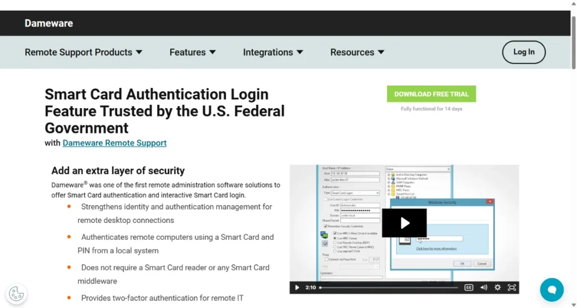Click the video time label 2:10
This screenshot has width=577, height=308.
(x=310, y=287)
